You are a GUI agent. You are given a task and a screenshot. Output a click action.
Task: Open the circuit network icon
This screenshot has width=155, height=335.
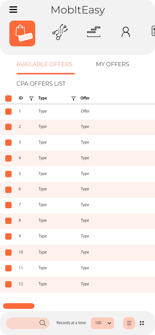(x=60, y=32)
